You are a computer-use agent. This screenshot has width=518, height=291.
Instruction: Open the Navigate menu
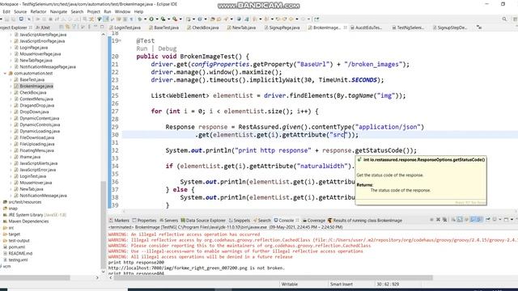(x=58, y=11)
